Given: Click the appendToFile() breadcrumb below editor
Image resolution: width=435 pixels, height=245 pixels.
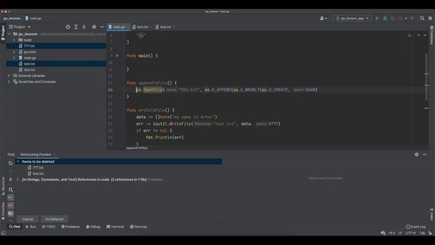Looking at the screenshot, I should (137, 148).
